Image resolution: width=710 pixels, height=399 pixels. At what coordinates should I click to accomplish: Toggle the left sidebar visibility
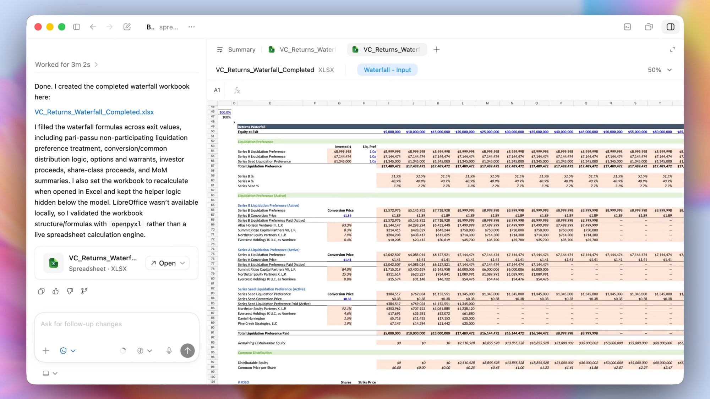point(77,27)
